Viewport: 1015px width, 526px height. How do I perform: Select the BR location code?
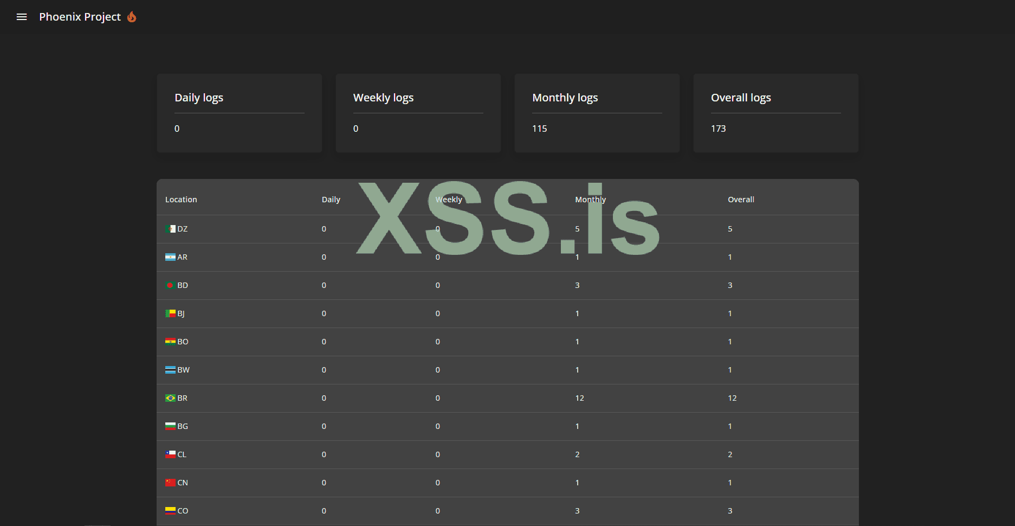tap(183, 398)
